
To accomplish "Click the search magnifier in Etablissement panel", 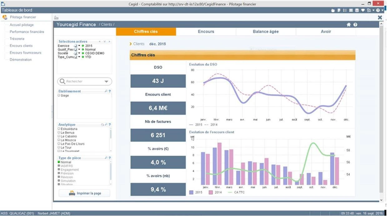I will point(106,91).
